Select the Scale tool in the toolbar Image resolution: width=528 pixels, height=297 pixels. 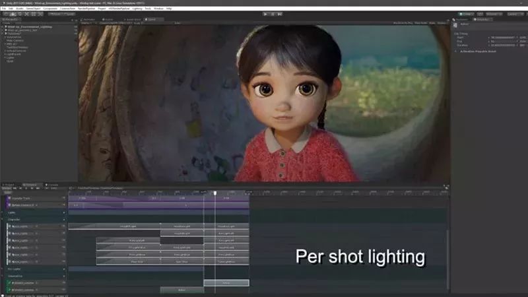[x=26, y=14]
